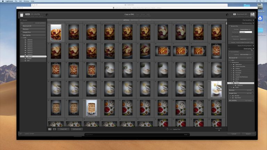This screenshot has width=267, height=150.
Task: Click the Pictures folder icon in Destination tree
Action: tap(234, 83)
